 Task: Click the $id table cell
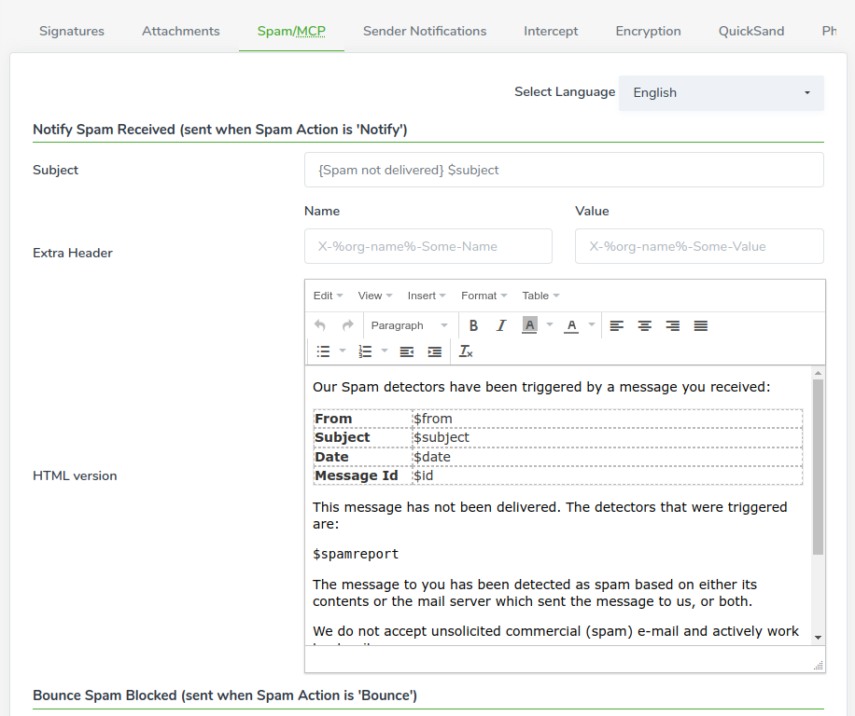(607, 475)
